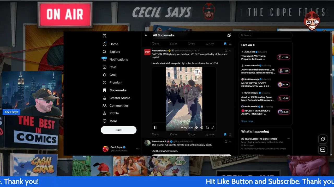Open video playback settings gear

pyautogui.click(x=202, y=128)
